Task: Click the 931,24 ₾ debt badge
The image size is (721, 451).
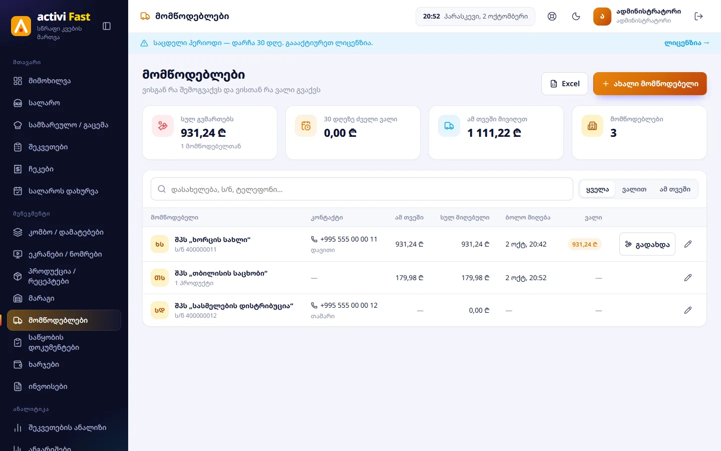Action: point(585,244)
